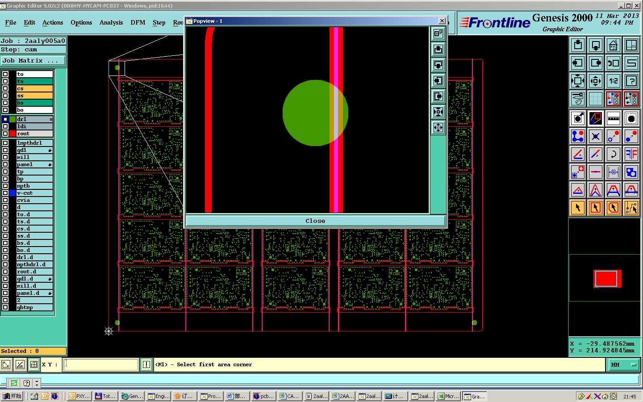
Task: Select the ruler measure tool icon
Action: pos(614,118)
